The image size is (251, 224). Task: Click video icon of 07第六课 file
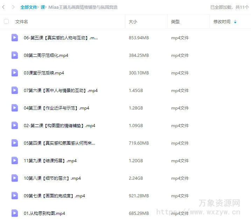point(15,90)
